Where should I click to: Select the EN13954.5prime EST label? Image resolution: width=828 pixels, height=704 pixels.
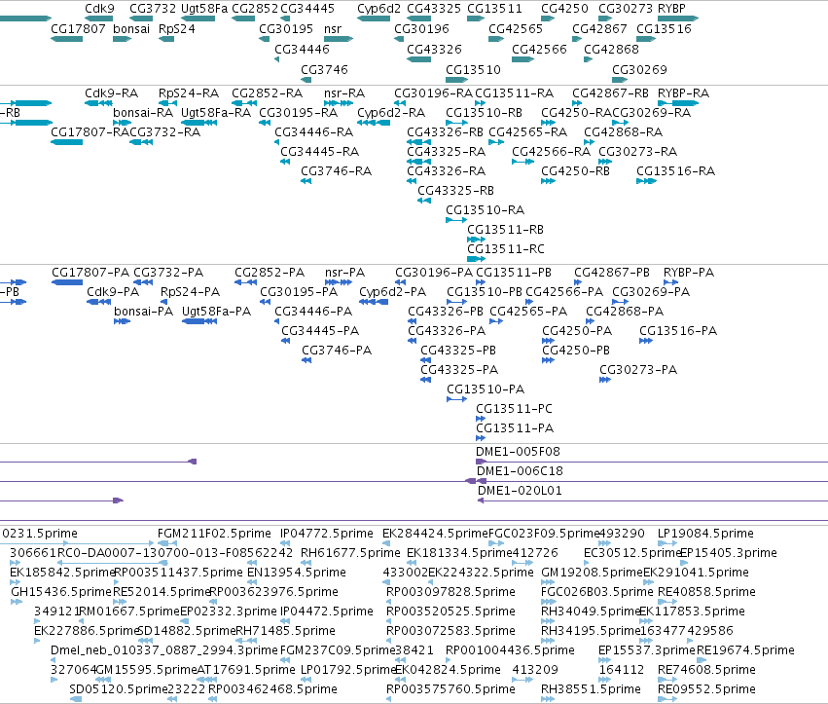[x=296, y=573]
